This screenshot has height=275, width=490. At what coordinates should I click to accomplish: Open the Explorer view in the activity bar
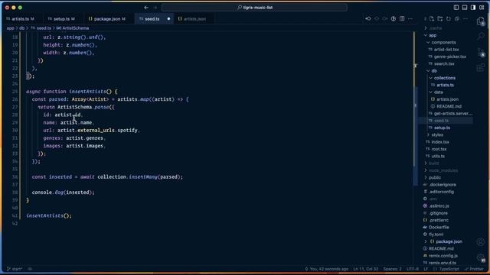coord(480,21)
